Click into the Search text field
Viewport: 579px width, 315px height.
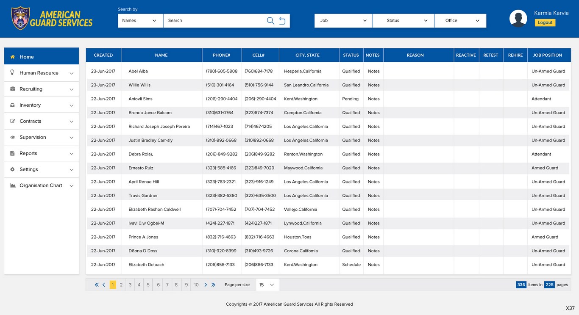coord(214,21)
